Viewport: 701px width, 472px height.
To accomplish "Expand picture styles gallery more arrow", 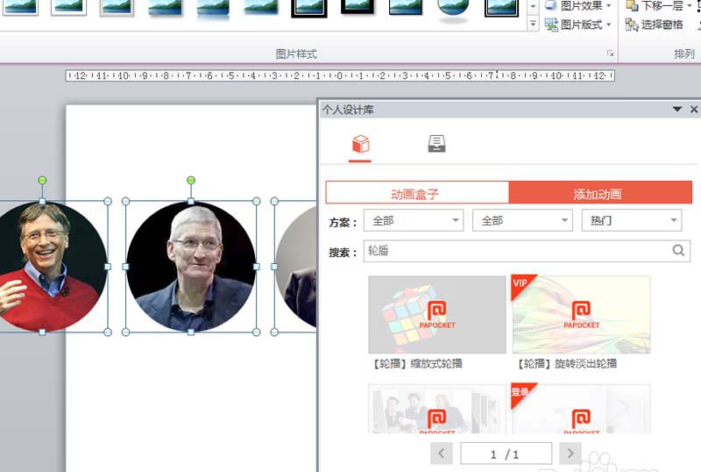I will pos(533,25).
